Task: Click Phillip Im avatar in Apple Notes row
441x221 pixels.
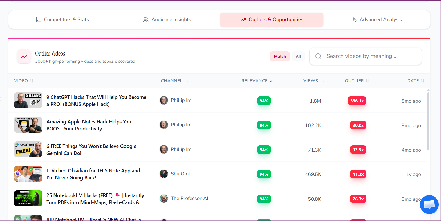Action: pyautogui.click(x=164, y=125)
